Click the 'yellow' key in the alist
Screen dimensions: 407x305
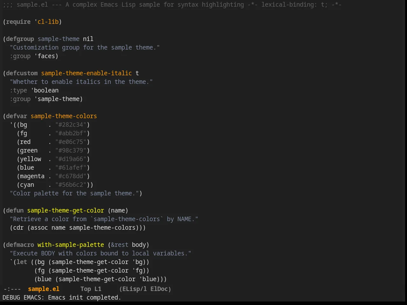(x=31, y=159)
